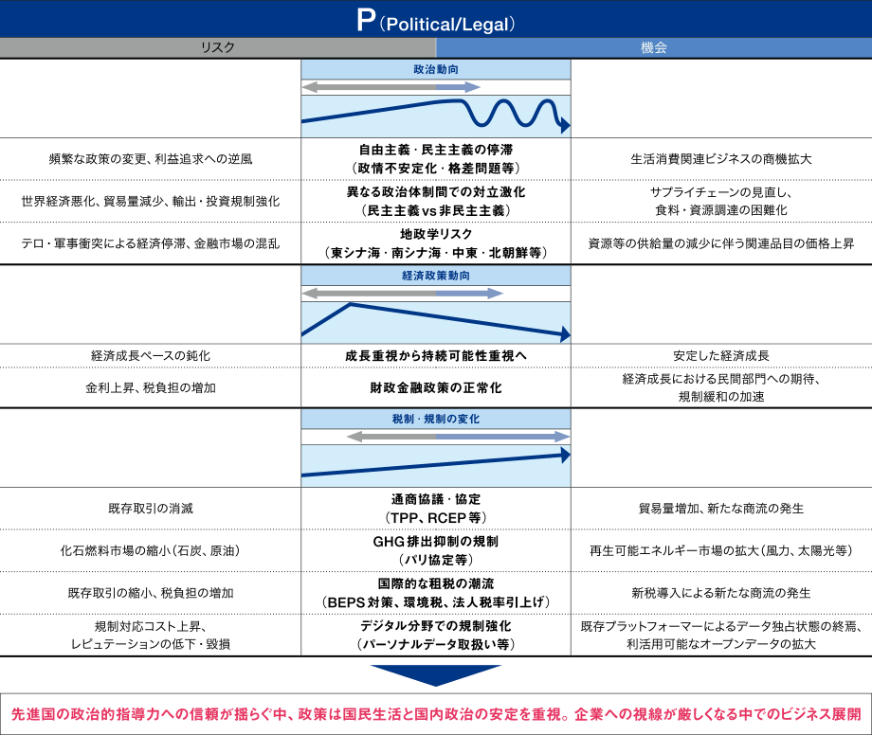Select text 規制緩和の加速
The width and height of the screenshot is (872, 735).
(x=721, y=397)
